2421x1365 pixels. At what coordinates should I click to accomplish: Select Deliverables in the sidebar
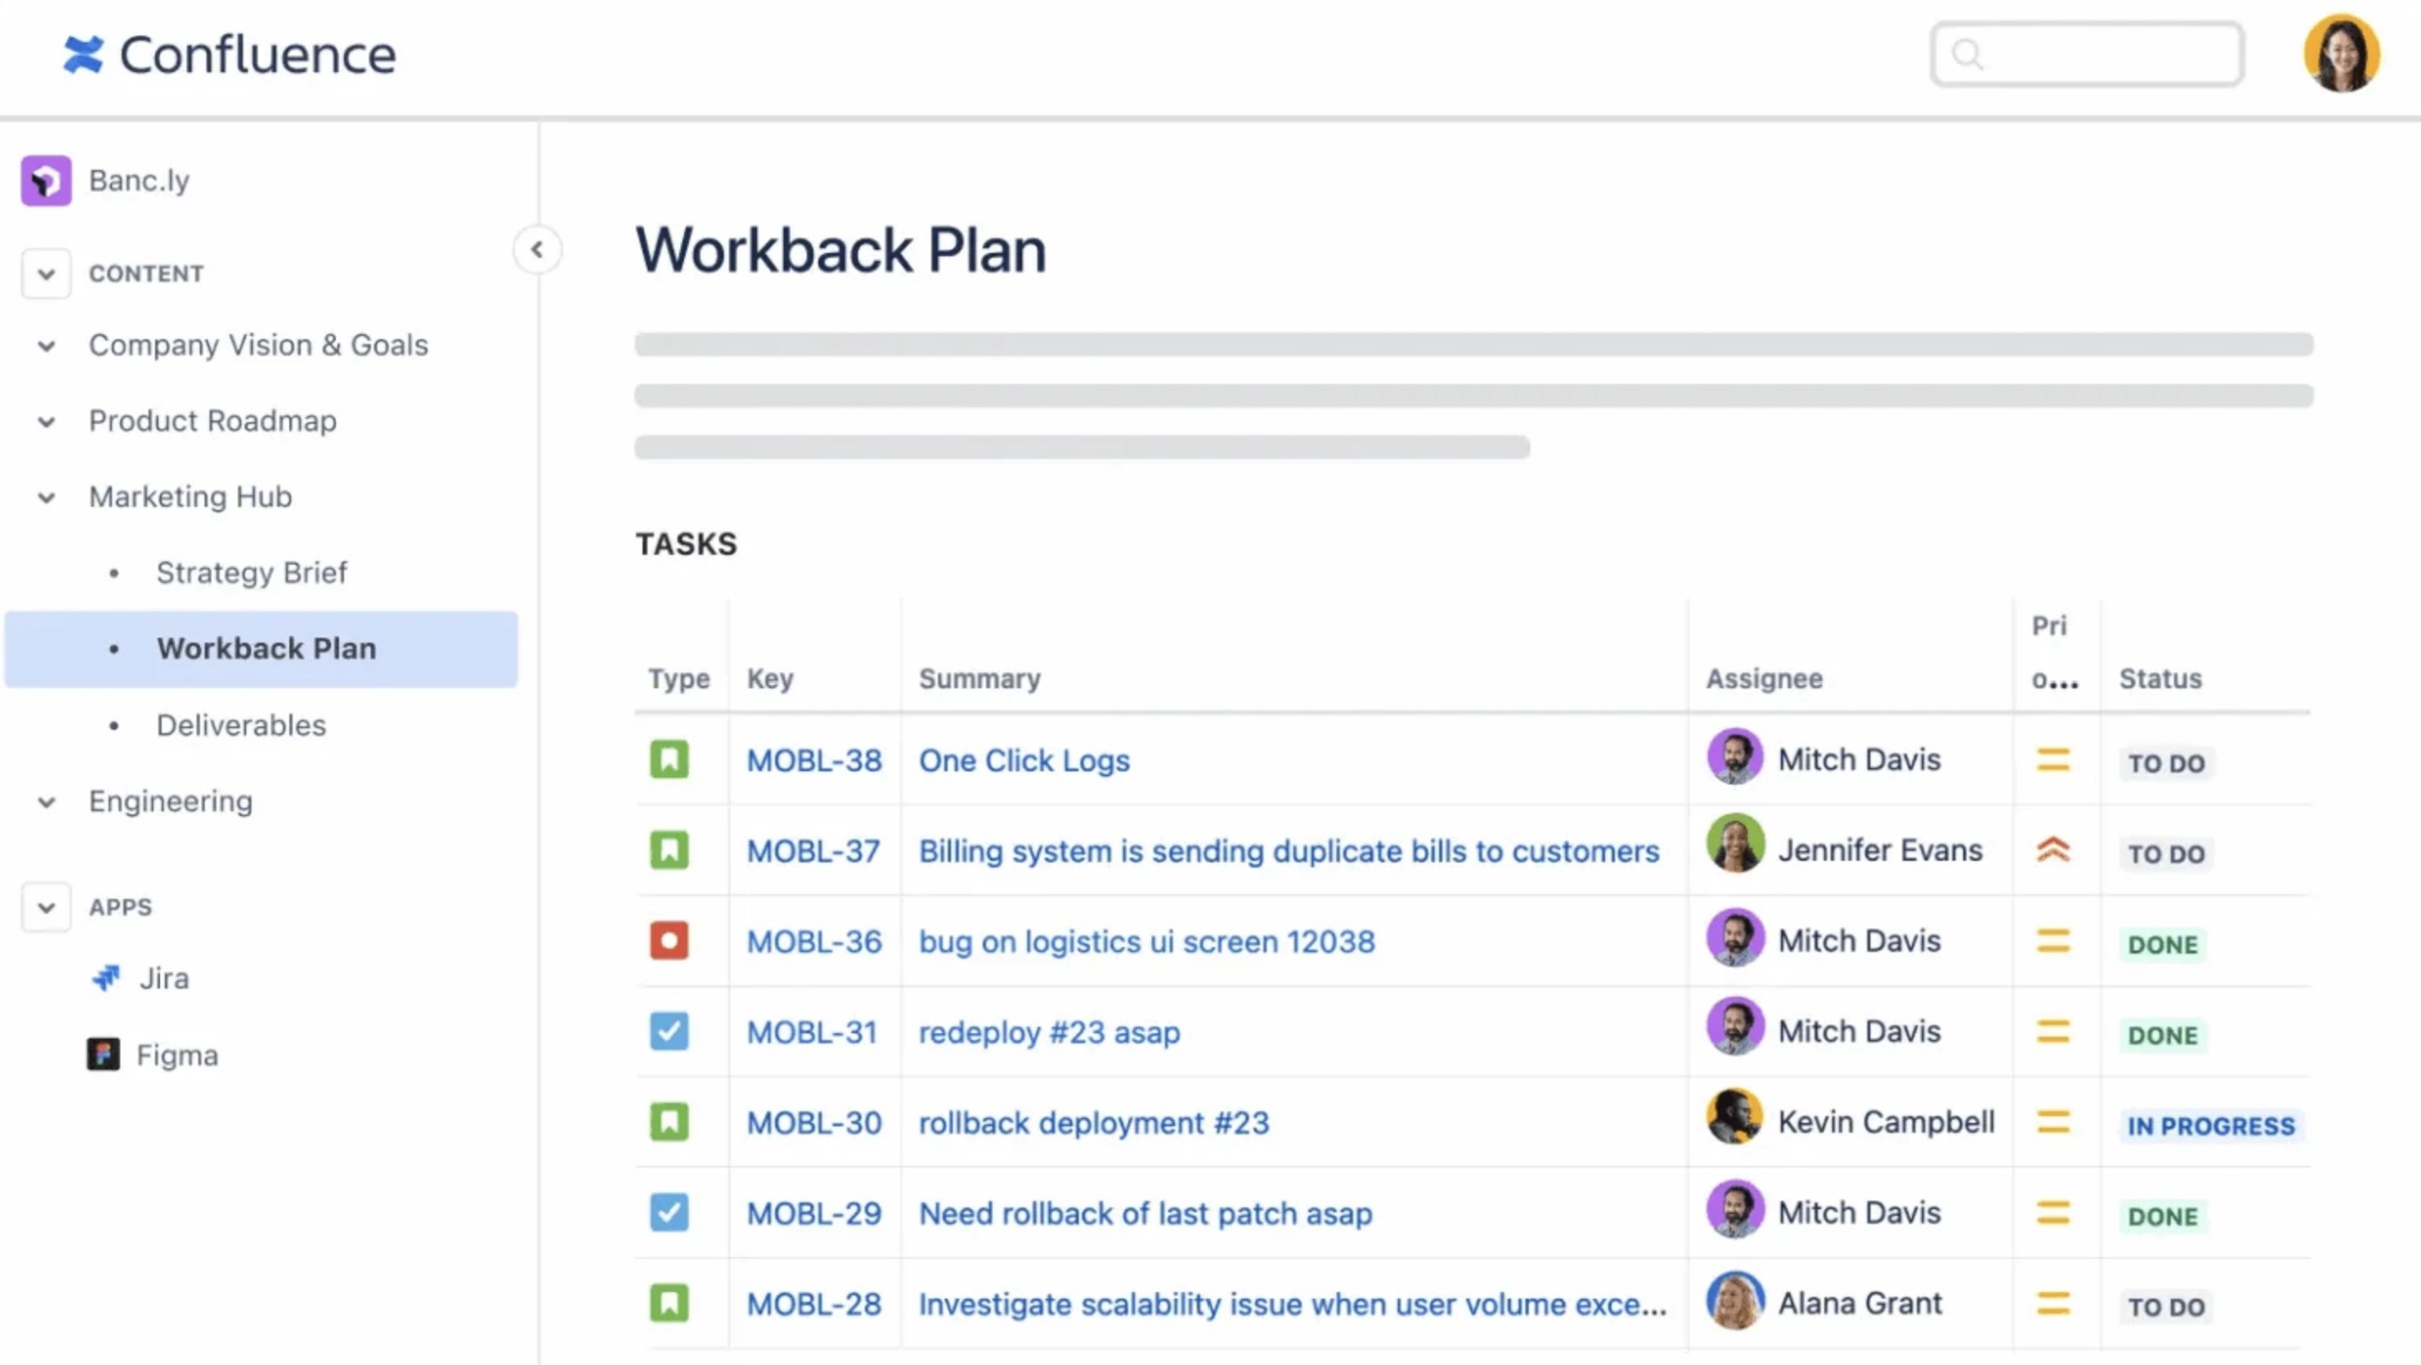[x=240, y=725]
